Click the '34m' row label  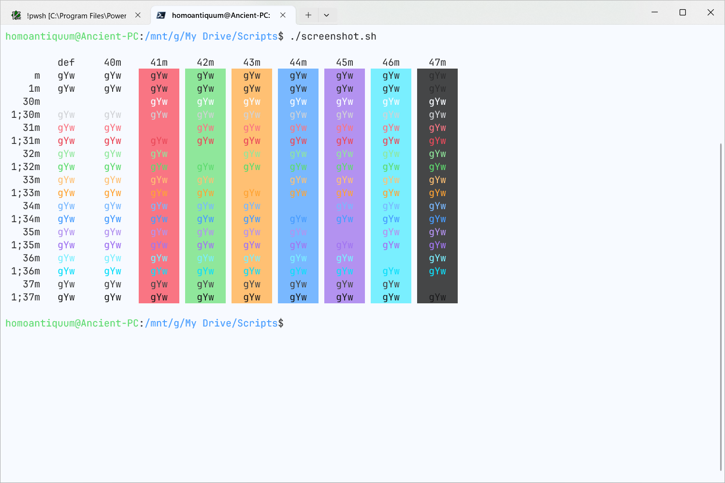[x=31, y=206]
